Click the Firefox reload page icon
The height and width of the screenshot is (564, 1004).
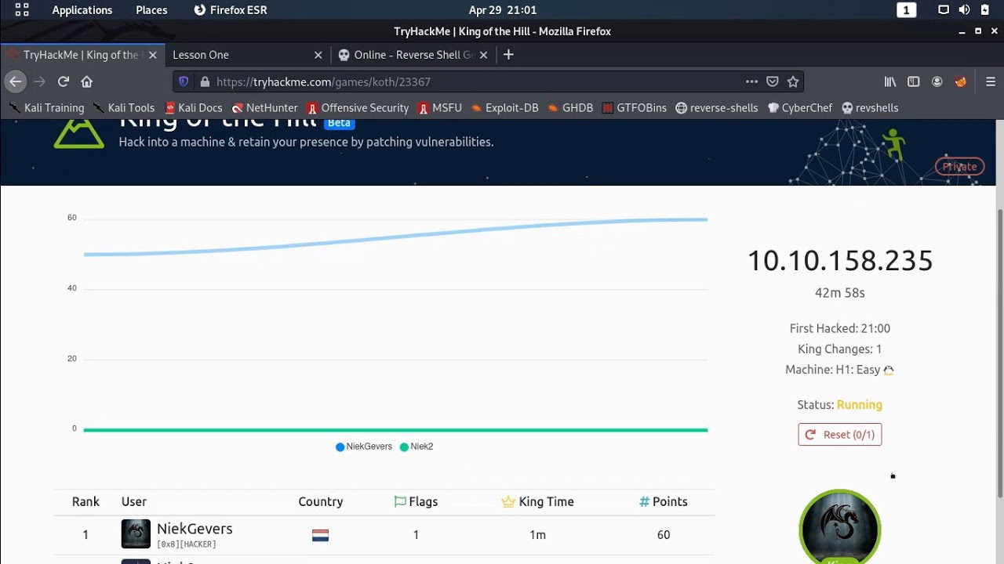click(x=64, y=81)
